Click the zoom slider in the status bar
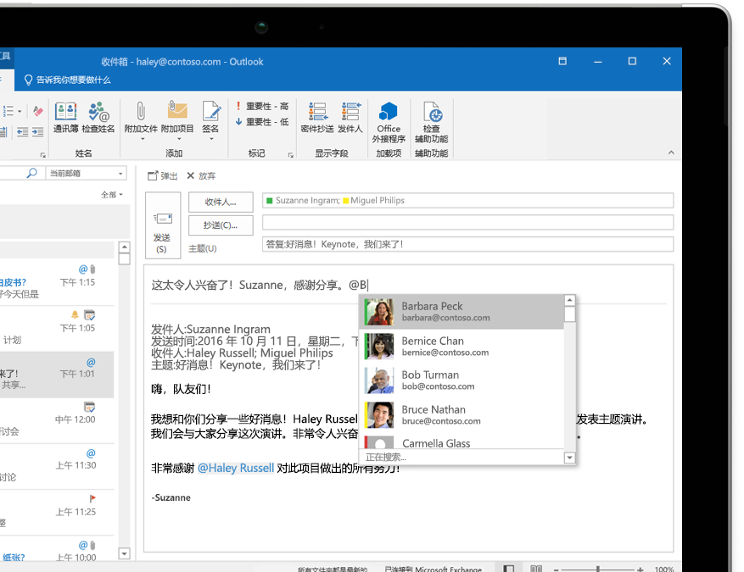744x572 pixels. click(596, 569)
